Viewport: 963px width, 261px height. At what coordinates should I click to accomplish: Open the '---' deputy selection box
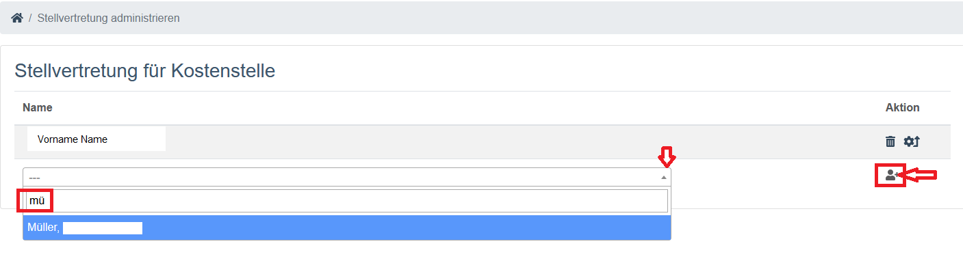click(347, 177)
